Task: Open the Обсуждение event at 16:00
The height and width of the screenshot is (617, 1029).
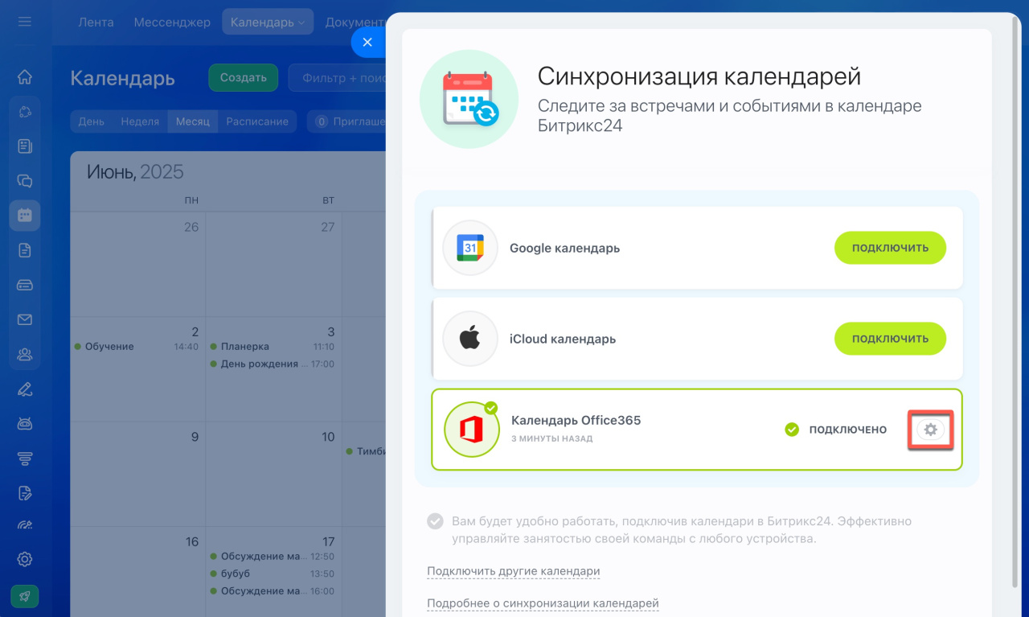Action: pyautogui.click(x=273, y=591)
